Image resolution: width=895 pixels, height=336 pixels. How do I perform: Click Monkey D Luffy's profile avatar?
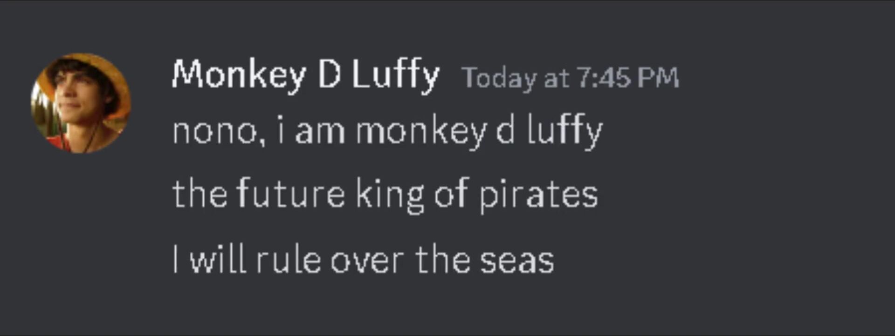tap(81, 103)
